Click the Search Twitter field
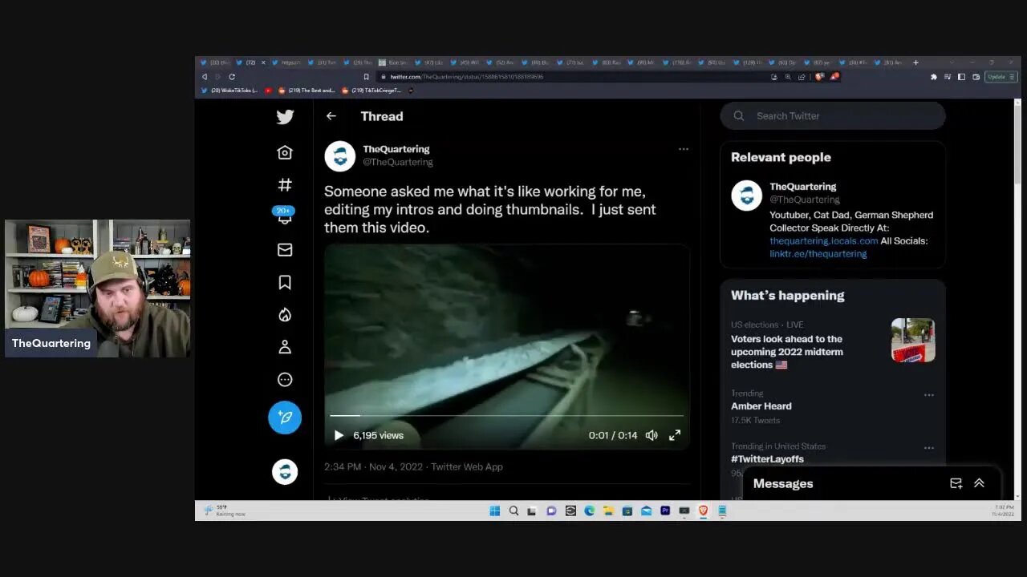This screenshot has height=577, width=1027. tap(833, 115)
